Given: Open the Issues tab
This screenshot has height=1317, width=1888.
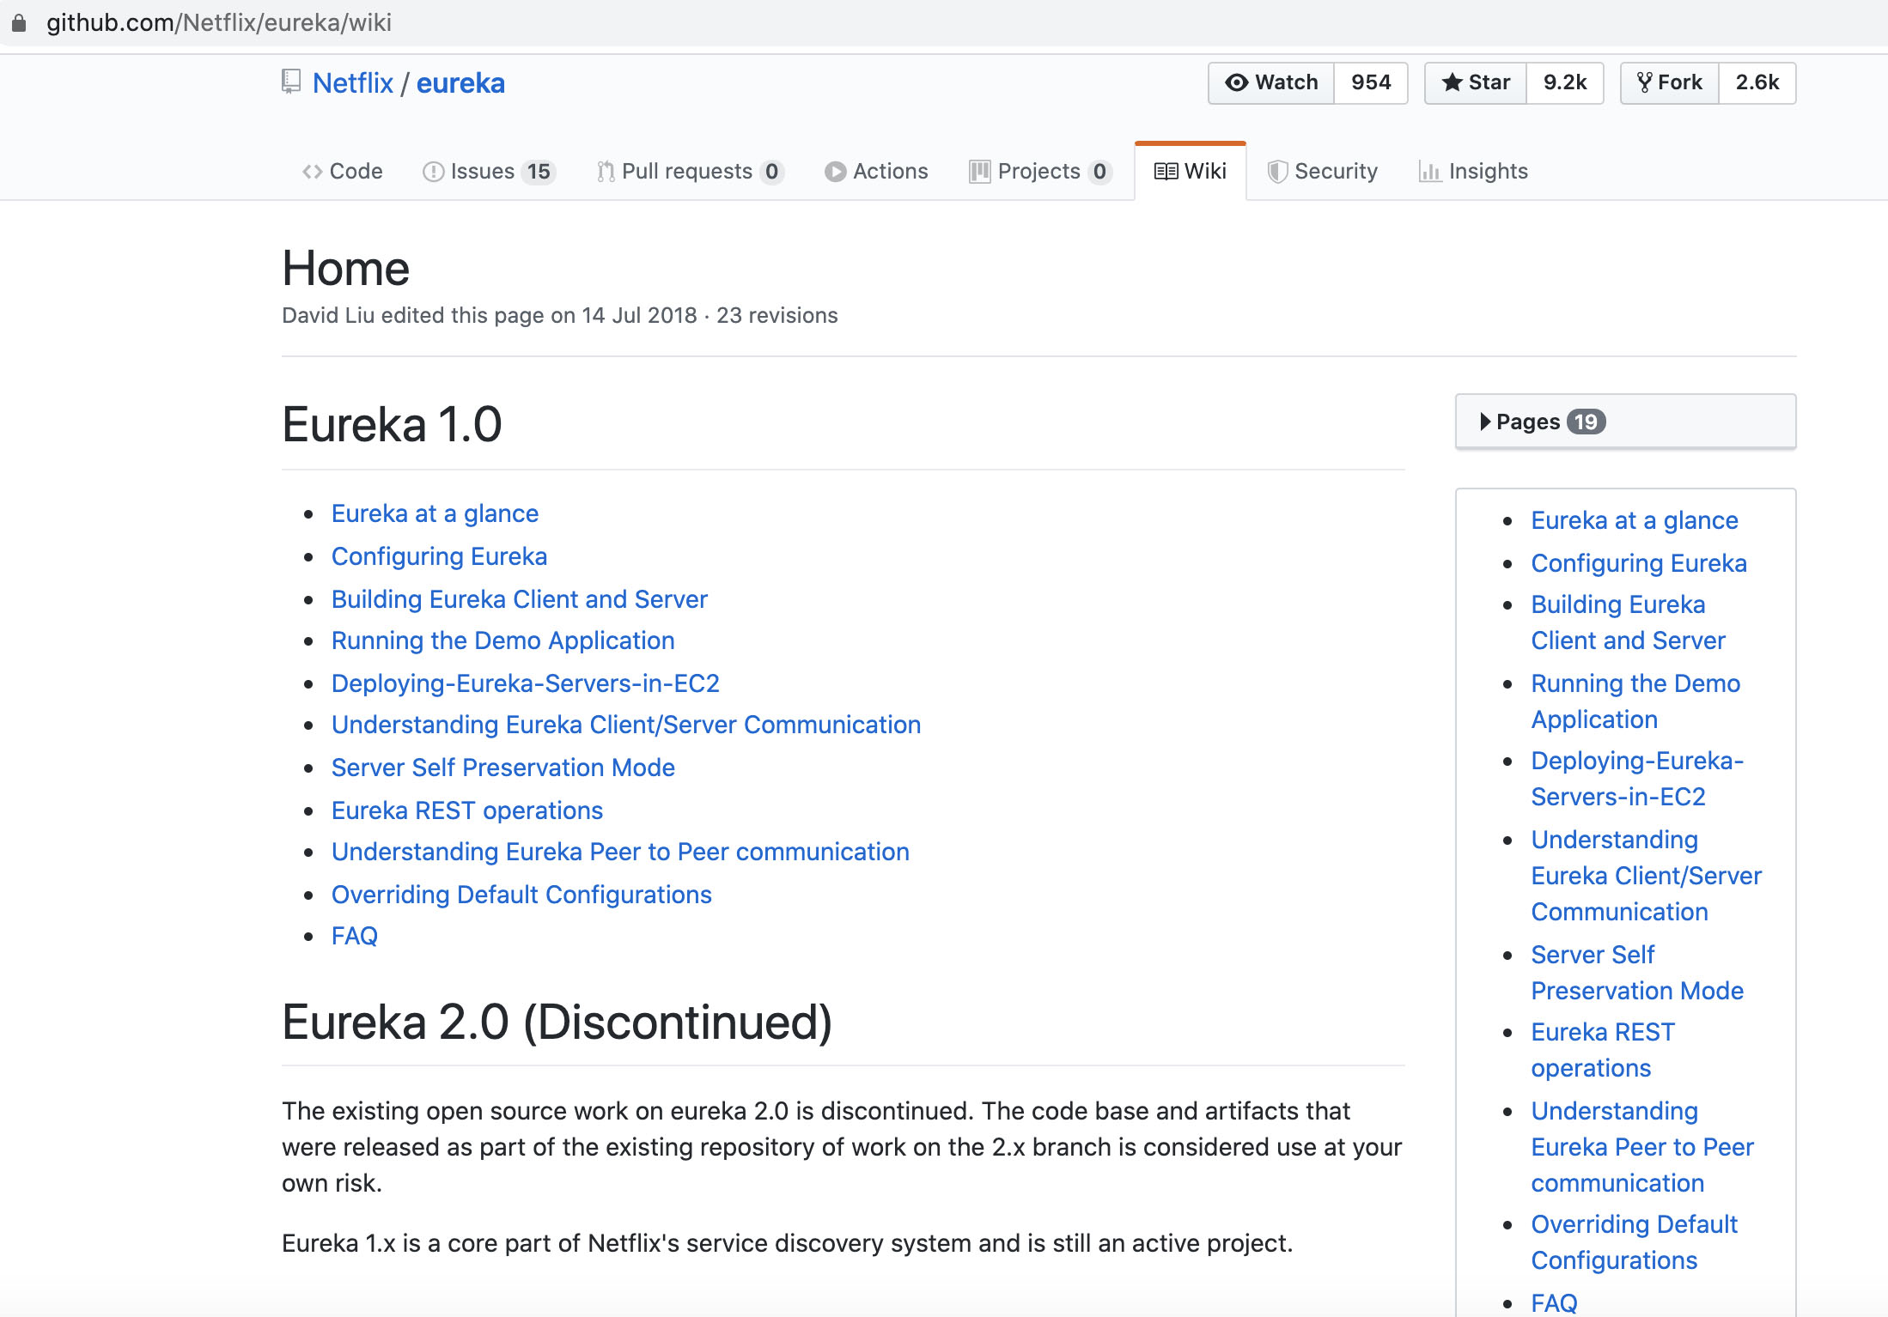Looking at the screenshot, I should click(489, 172).
